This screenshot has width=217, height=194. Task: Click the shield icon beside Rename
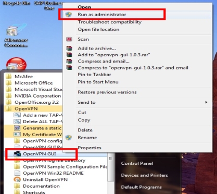pos(69,138)
